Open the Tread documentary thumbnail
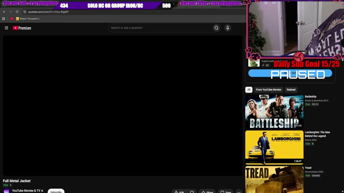The image size is (344, 193). tap(274, 180)
